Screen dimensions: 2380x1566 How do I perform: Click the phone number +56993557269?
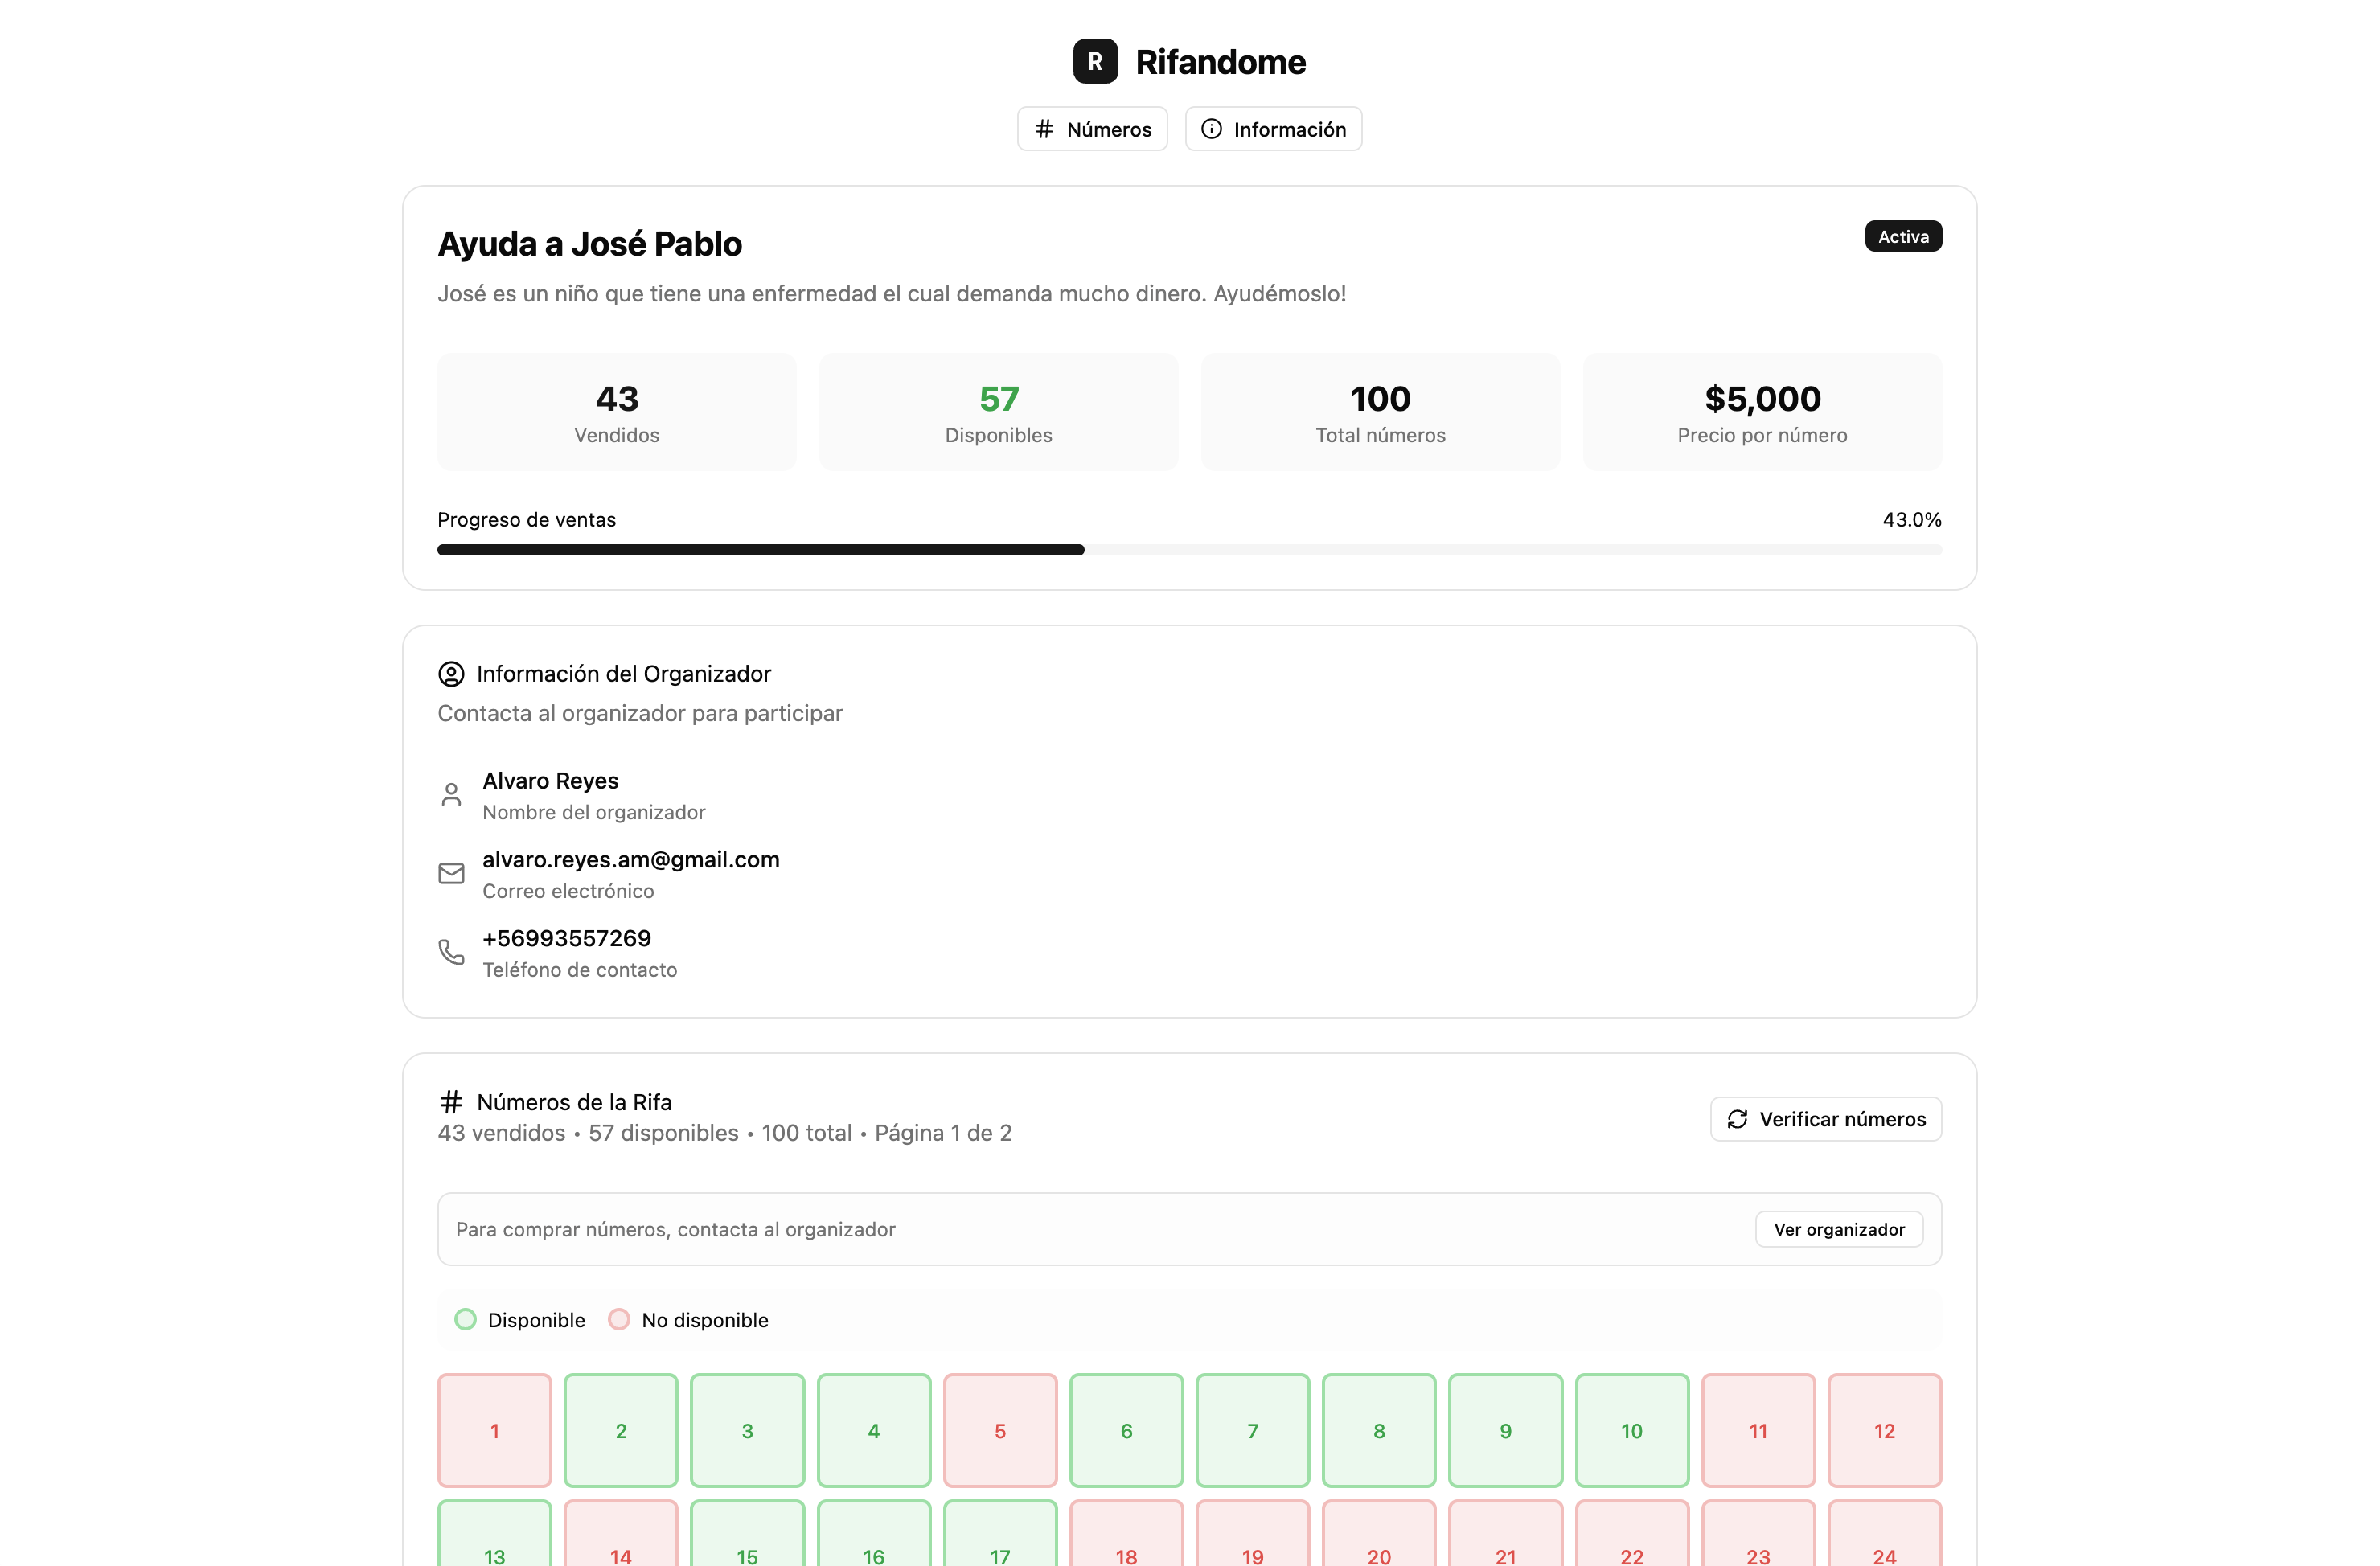[566, 939]
